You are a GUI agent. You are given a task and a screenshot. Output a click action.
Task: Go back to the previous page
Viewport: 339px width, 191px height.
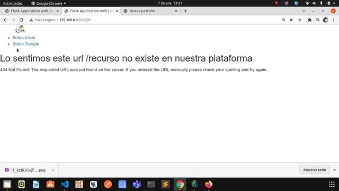pyautogui.click(x=5, y=20)
